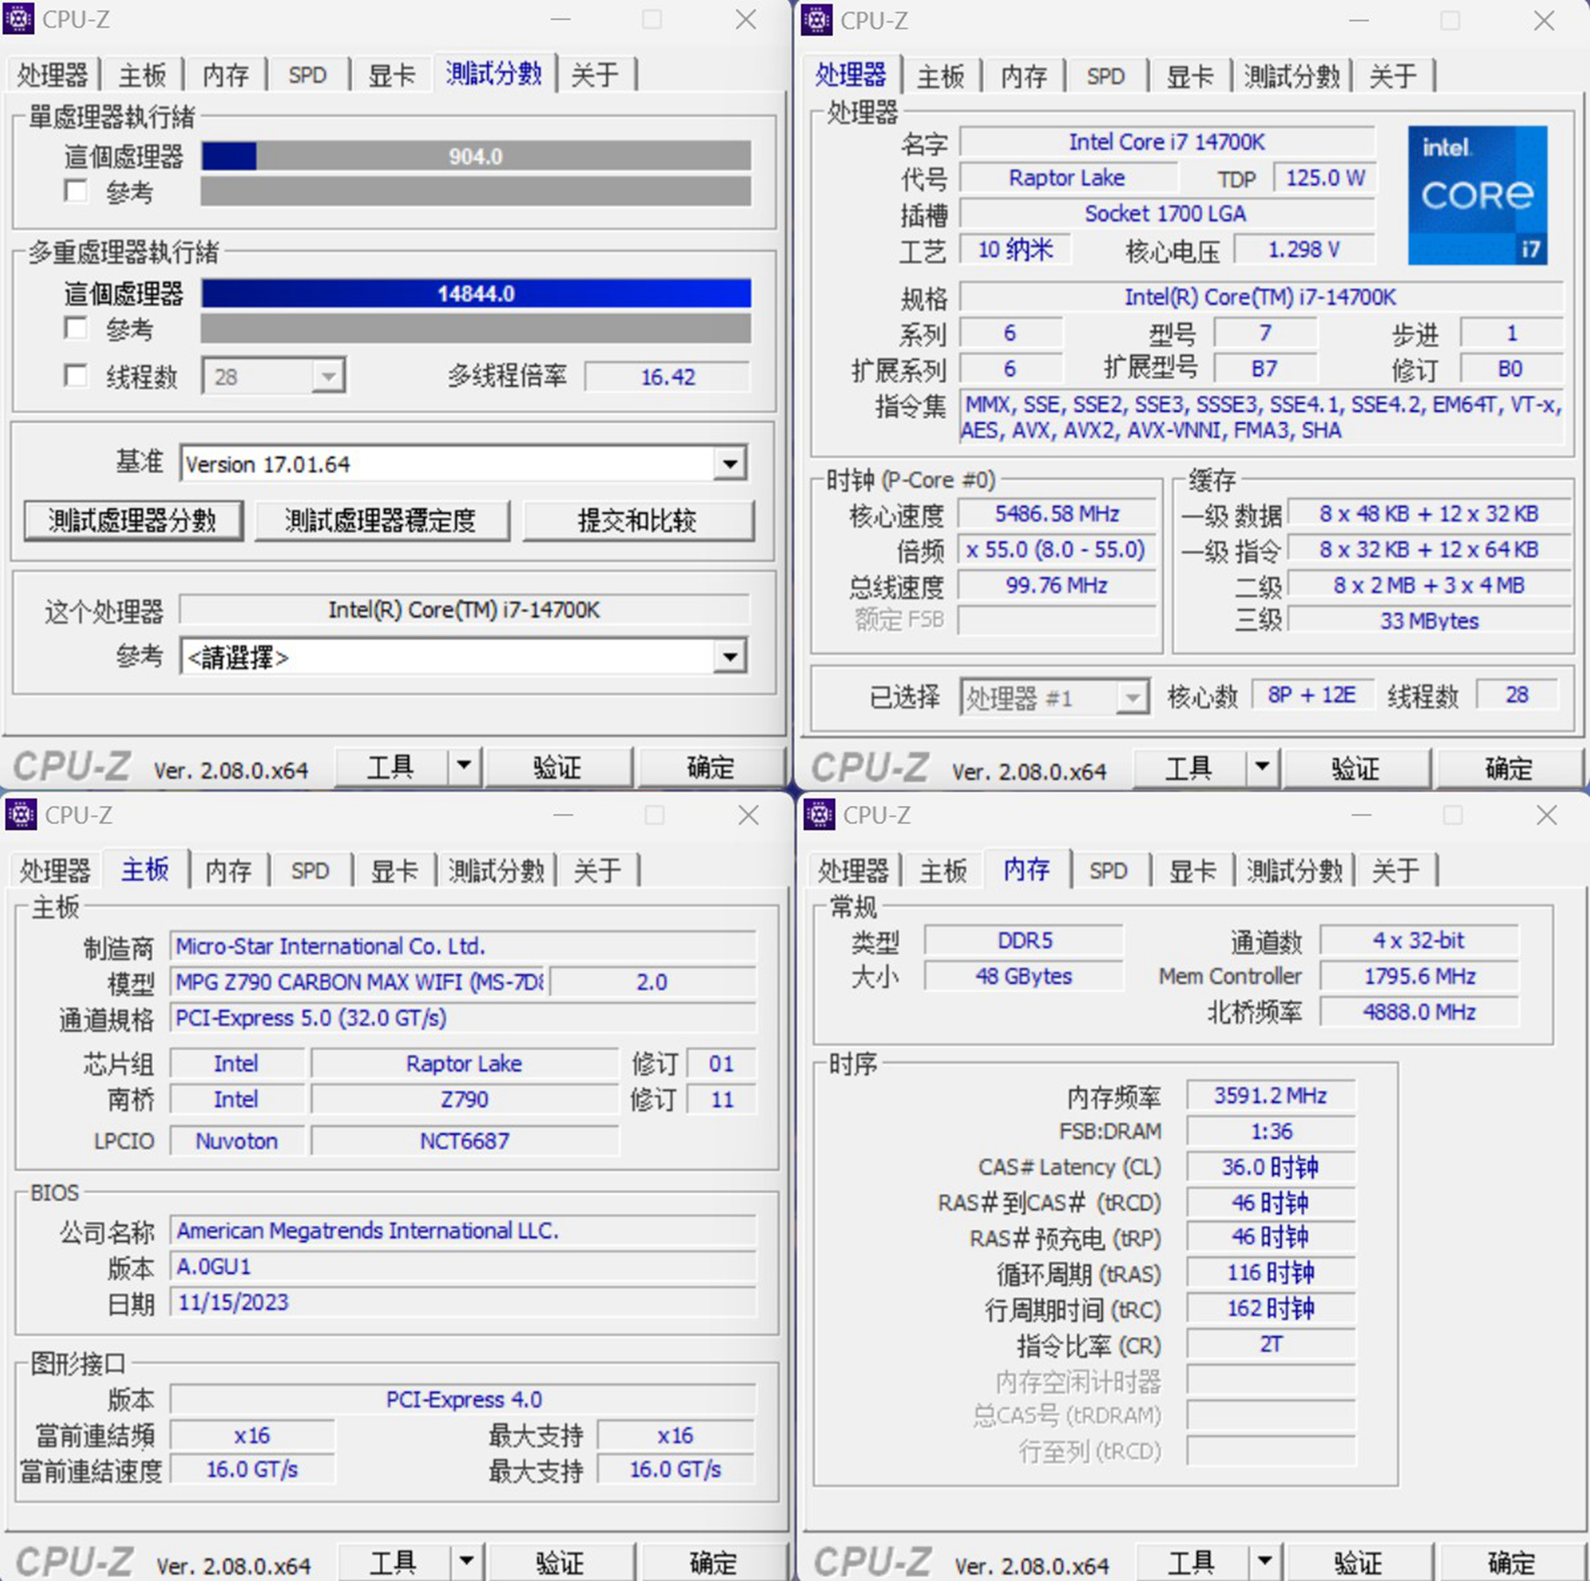Click the DDR5 memory type field

(x=1024, y=941)
